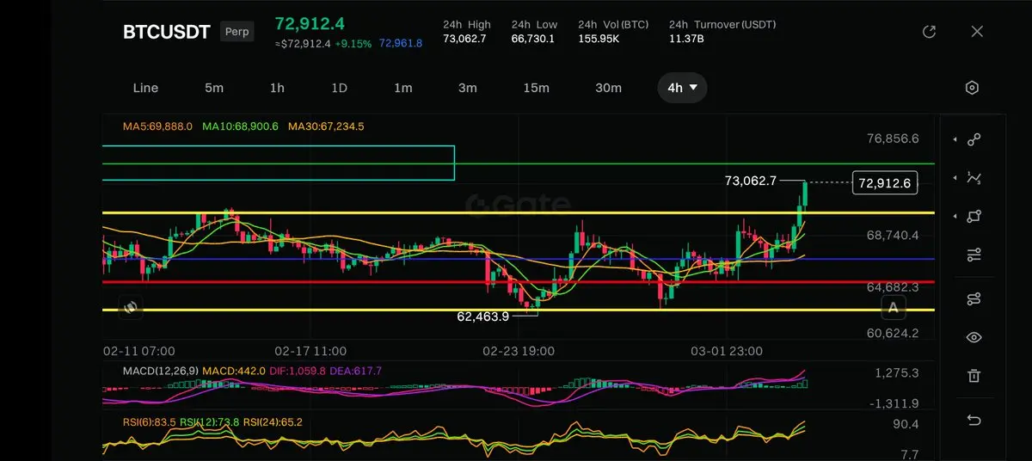Click the current price tag 72,912.6
The width and height of the screenshot is (1032, 461).
tap(884, 182)
